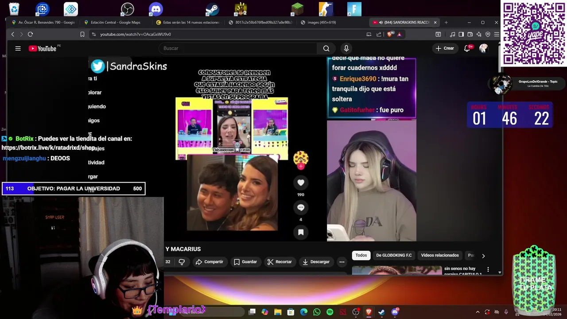Open options for 'sin senos no hay paraiso' video

488,269
